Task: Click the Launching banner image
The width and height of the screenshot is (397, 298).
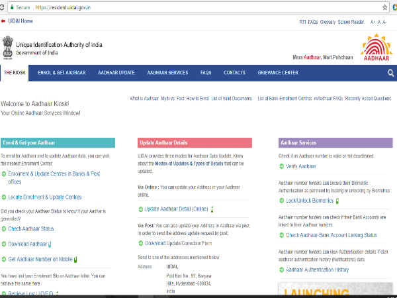Action: pos(335,289)
